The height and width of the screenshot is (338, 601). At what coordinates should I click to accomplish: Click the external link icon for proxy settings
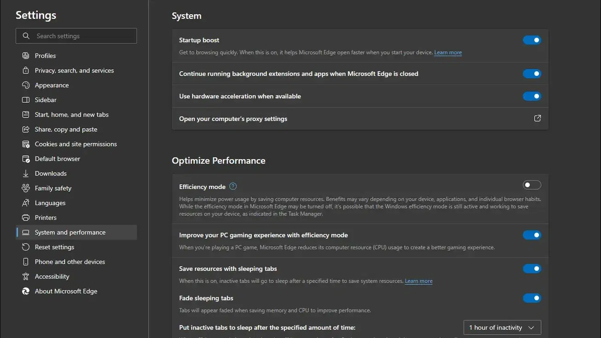[x=537, y=118]
